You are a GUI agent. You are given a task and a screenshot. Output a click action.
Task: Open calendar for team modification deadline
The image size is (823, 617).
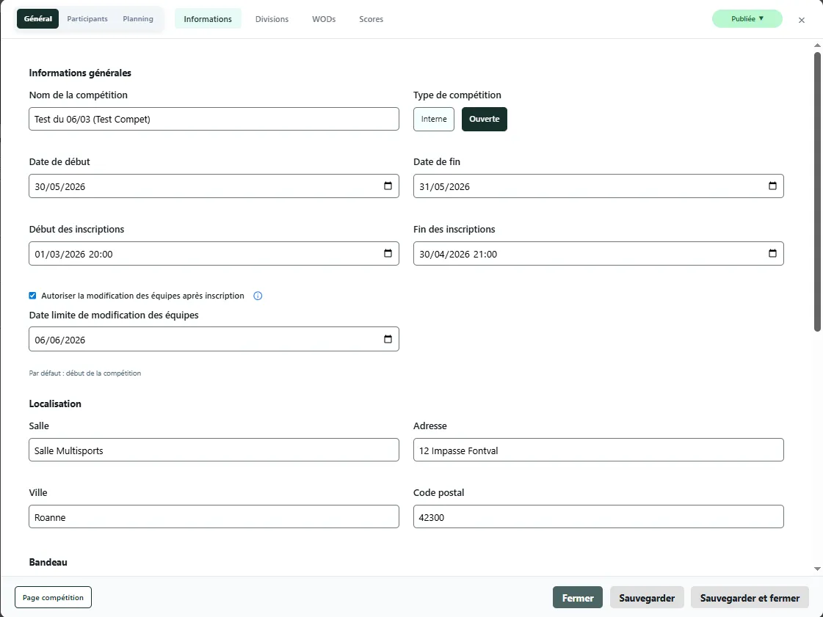coord(388,340)
